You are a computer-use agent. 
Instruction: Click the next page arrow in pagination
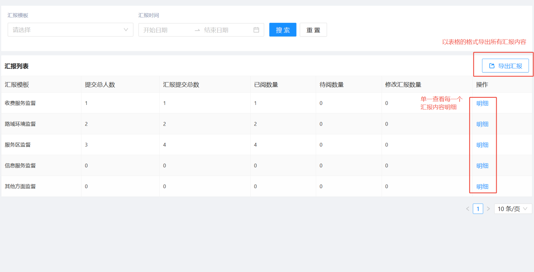coord(488,209)
